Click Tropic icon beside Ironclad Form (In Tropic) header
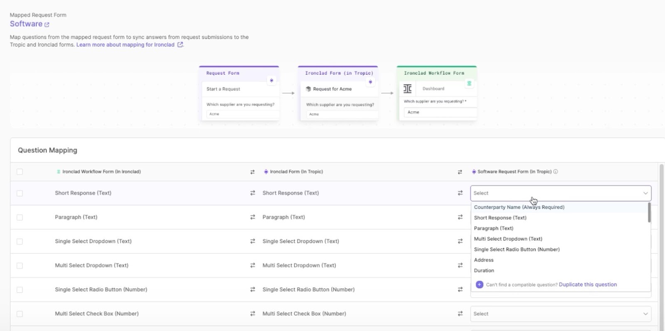This screenshot has height=331, width=665. click(x=266, y=172)
